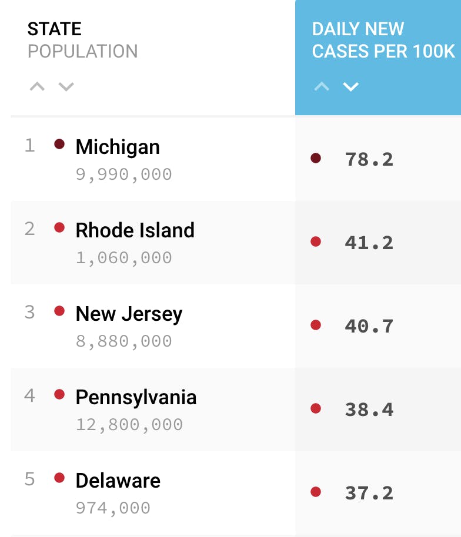Click the risk dot next to 41.2
This screenshot has height=537, width=461.
316,241
